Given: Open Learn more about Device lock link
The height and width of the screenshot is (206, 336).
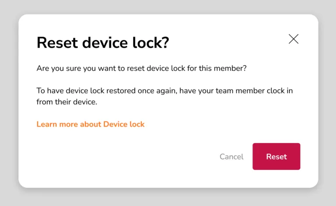Looking at the screenshot, I should coord(91,124).
